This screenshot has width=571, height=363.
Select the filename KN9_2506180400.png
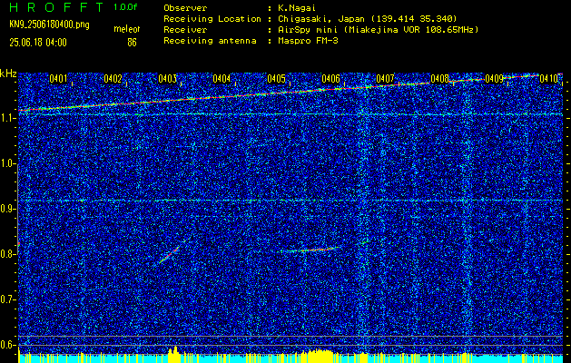[49, 25]
